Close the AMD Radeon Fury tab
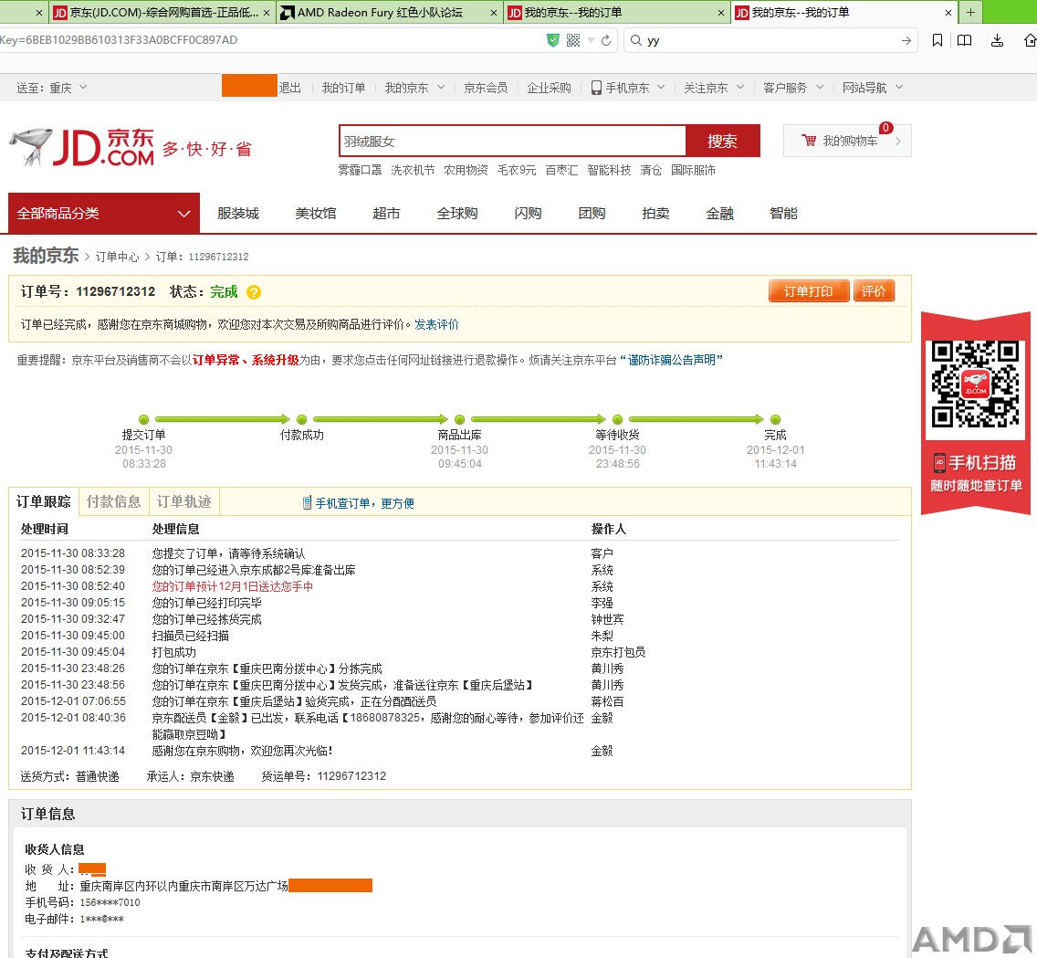This screenshot has height=958, width=1037. (x=494, y=13)
